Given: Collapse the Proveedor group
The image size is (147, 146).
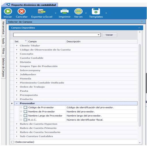Looking at the screenshot, I should pos(17,104).
